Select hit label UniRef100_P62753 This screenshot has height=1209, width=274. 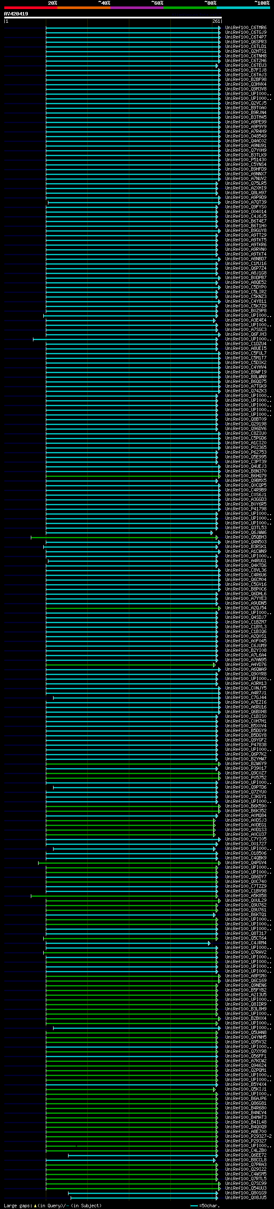coord(246,452)
